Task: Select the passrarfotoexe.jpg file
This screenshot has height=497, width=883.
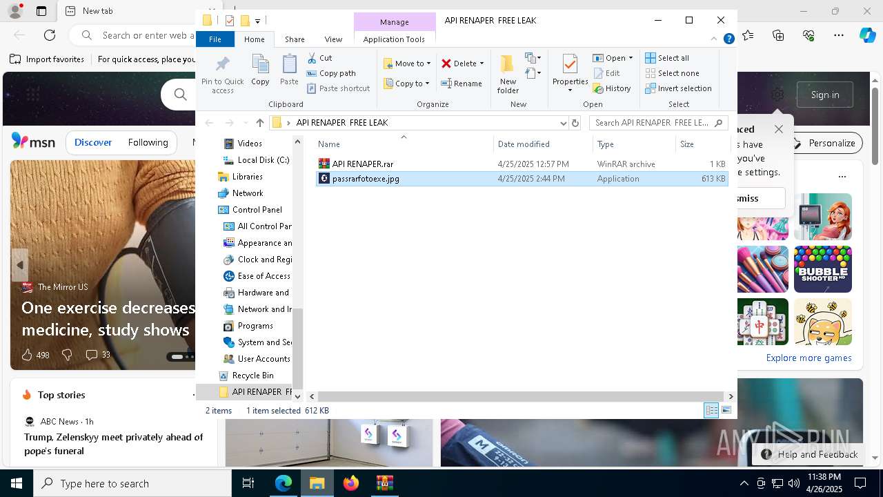Action: coord(522,179)
